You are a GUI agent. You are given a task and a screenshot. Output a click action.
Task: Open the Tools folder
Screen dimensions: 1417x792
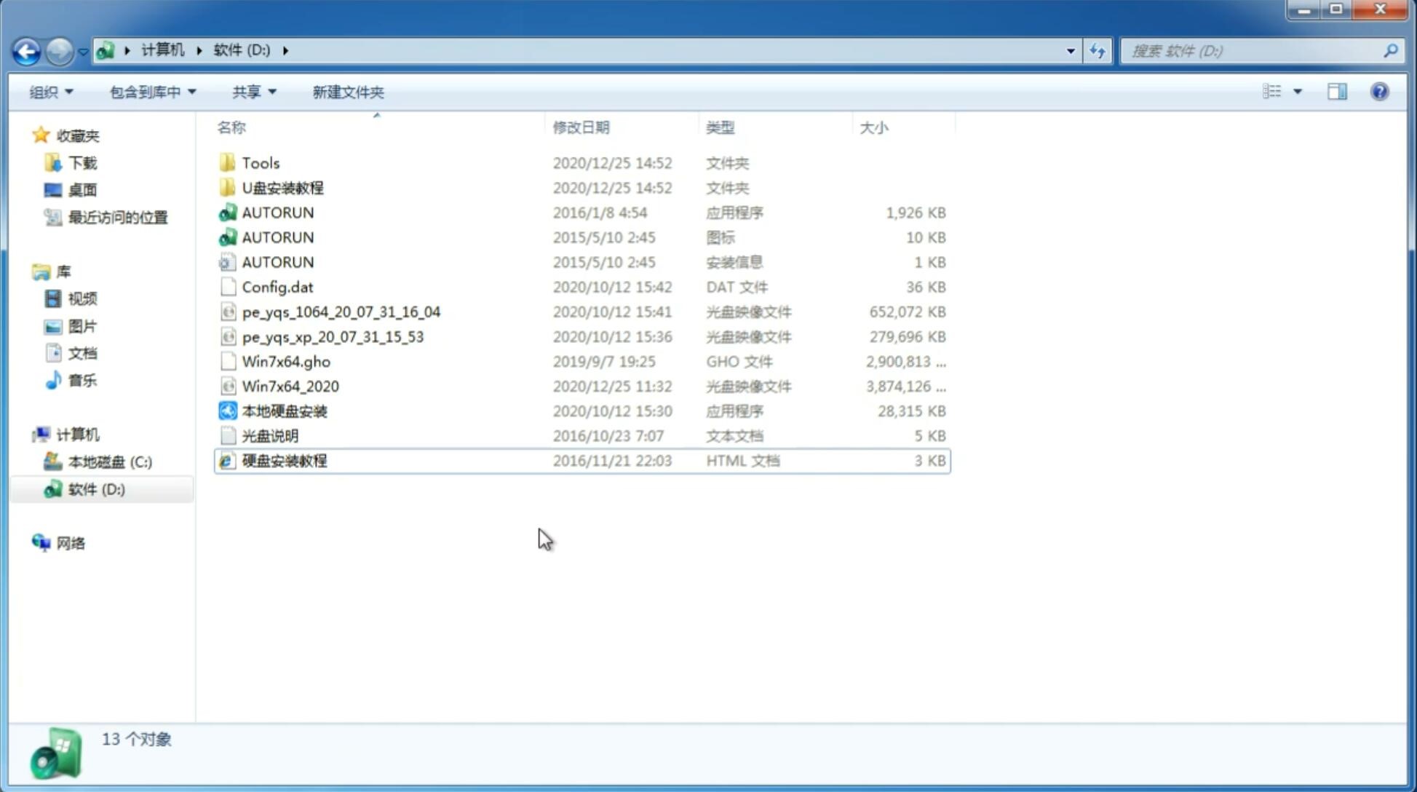pos(261,162)
